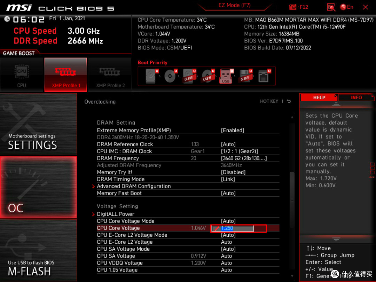Screen dimensions: 376x282
Task: Close BIOS with the red X icon
Action: pos(366,7)
